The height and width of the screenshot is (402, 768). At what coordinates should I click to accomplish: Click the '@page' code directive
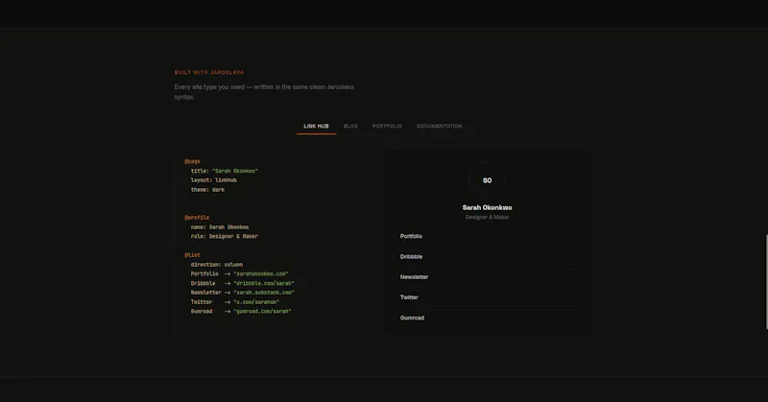pyautogui.click(x=192, y=161)
